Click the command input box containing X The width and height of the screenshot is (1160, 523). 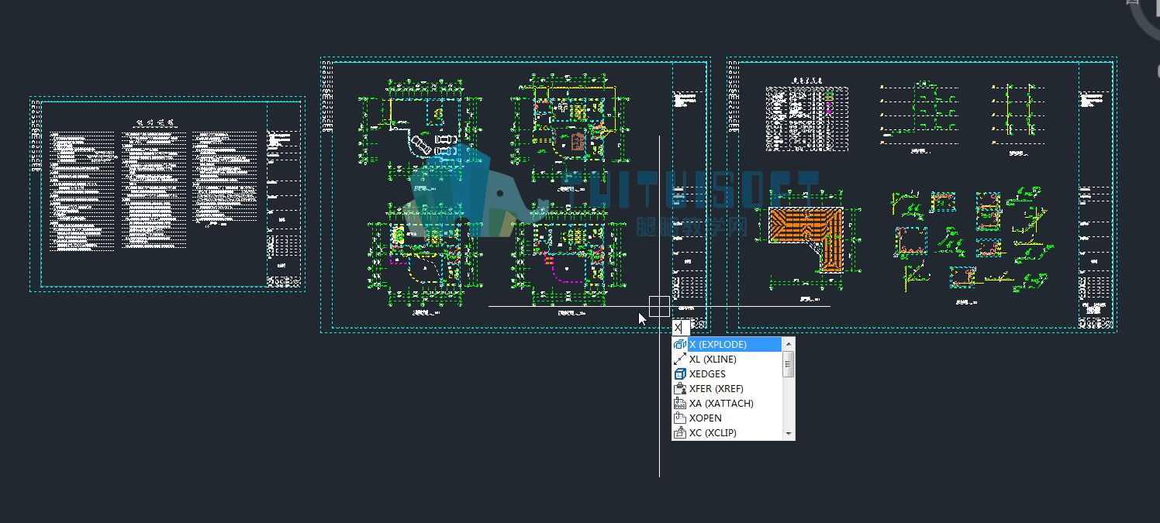click(681, 328)
